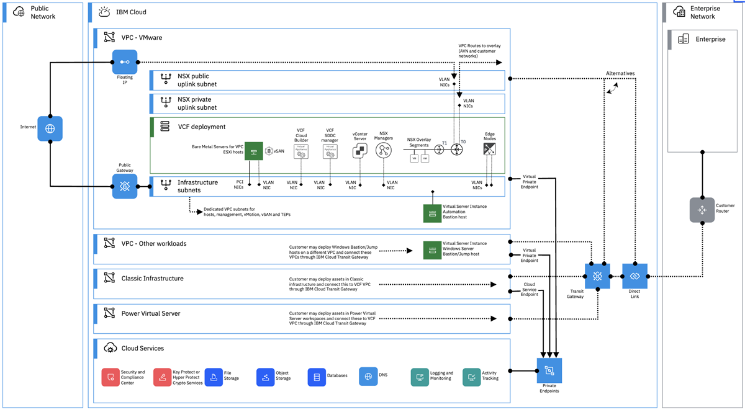This screenshot has height=412, width=745.
Task: Click the Activity Tracking icon
Action: tap(472, 377)
